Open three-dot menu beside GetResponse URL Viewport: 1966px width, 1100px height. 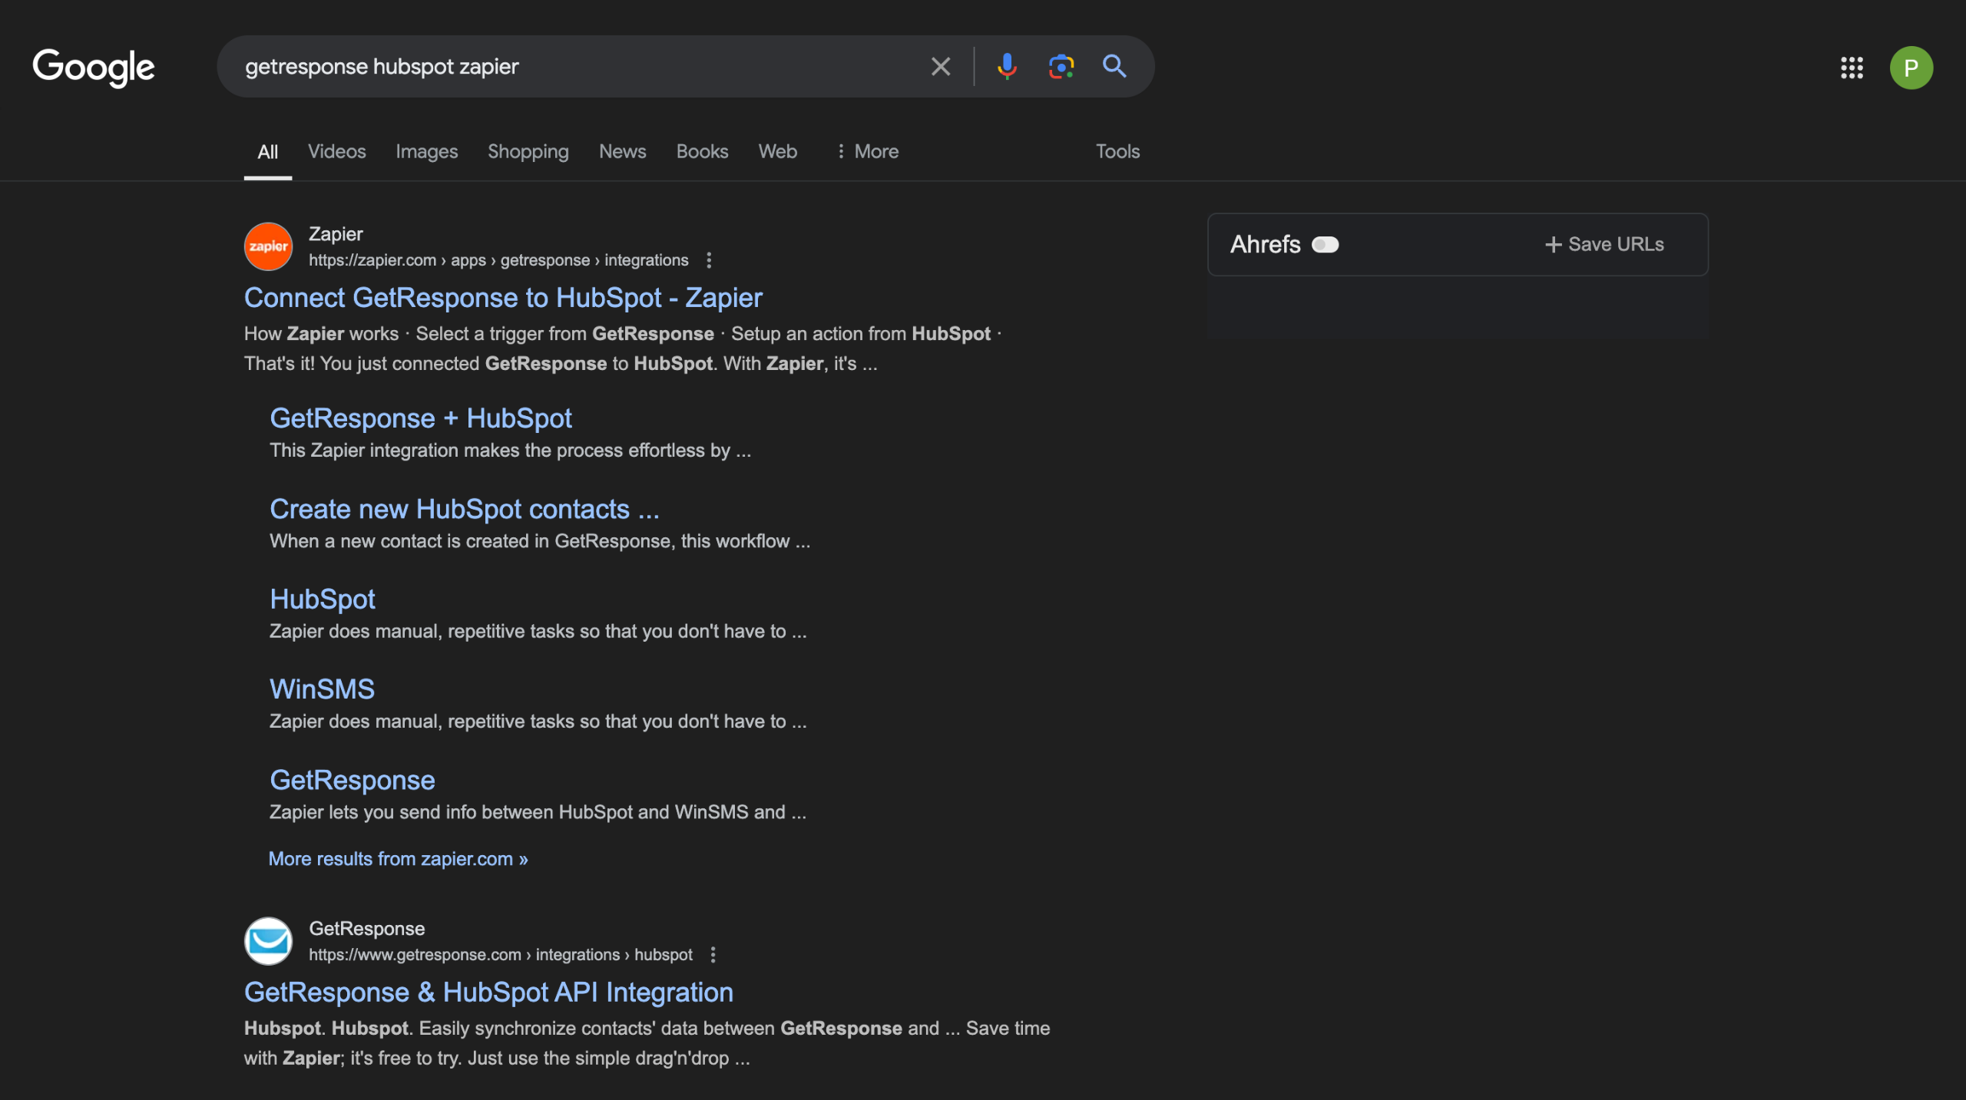point(713,955)
